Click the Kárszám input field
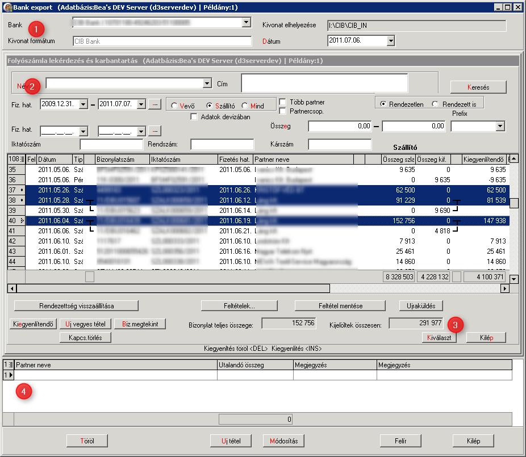 [x=340, y=145]
